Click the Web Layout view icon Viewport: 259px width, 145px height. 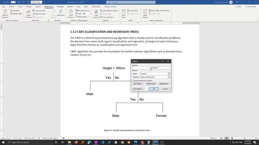tap(232, 138)
